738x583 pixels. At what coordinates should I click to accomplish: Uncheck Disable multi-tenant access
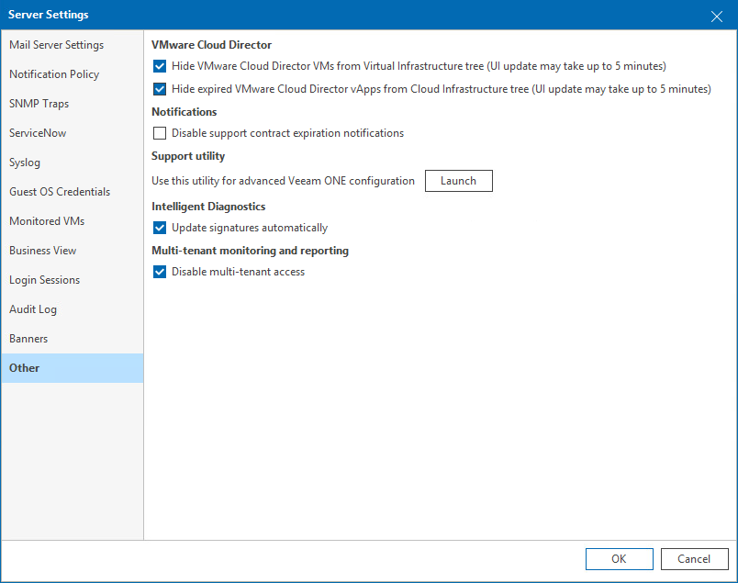point(160,272)
